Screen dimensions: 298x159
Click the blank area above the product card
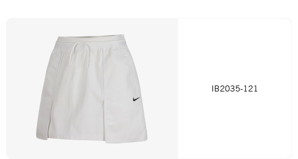149,9
